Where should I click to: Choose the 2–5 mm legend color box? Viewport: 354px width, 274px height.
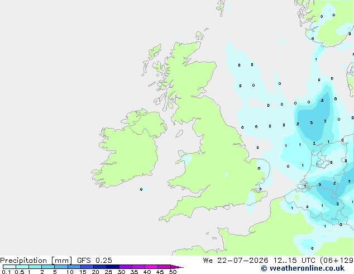point(48,267)
